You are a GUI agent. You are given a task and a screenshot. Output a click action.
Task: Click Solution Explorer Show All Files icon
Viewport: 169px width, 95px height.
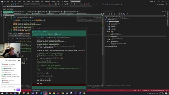coord(121,14)
